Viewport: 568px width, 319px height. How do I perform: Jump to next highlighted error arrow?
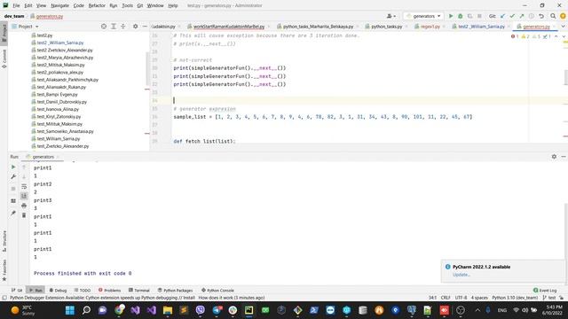[564, 36]
